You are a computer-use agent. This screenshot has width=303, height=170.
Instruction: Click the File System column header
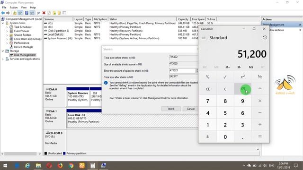point(100,19)
